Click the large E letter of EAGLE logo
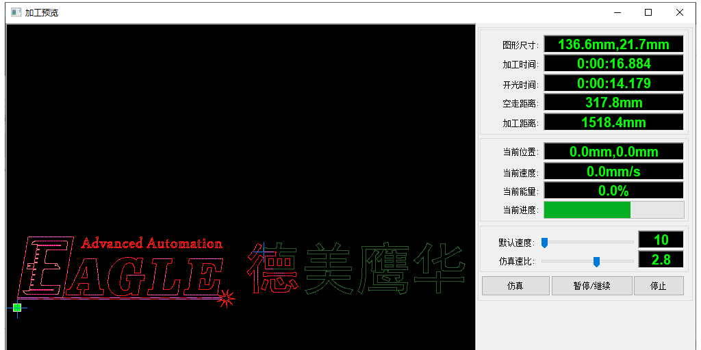Screen dimensions: 701x350 [x=44, y=266]
